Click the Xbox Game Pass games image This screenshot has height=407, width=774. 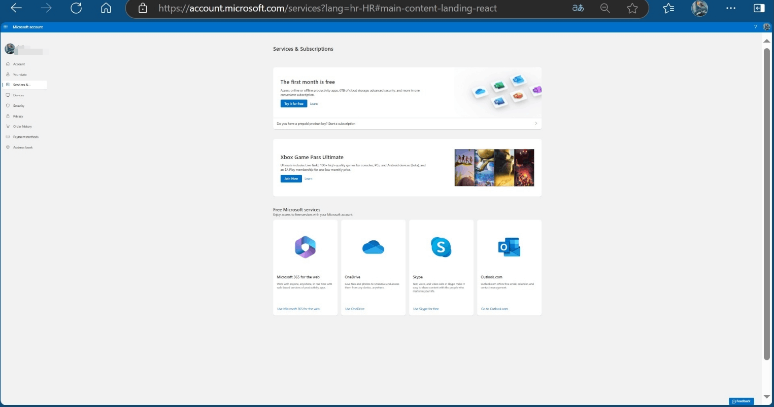point(494,167)
